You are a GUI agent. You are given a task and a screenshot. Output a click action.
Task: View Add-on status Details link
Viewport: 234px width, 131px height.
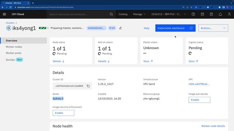pos(104,61)
